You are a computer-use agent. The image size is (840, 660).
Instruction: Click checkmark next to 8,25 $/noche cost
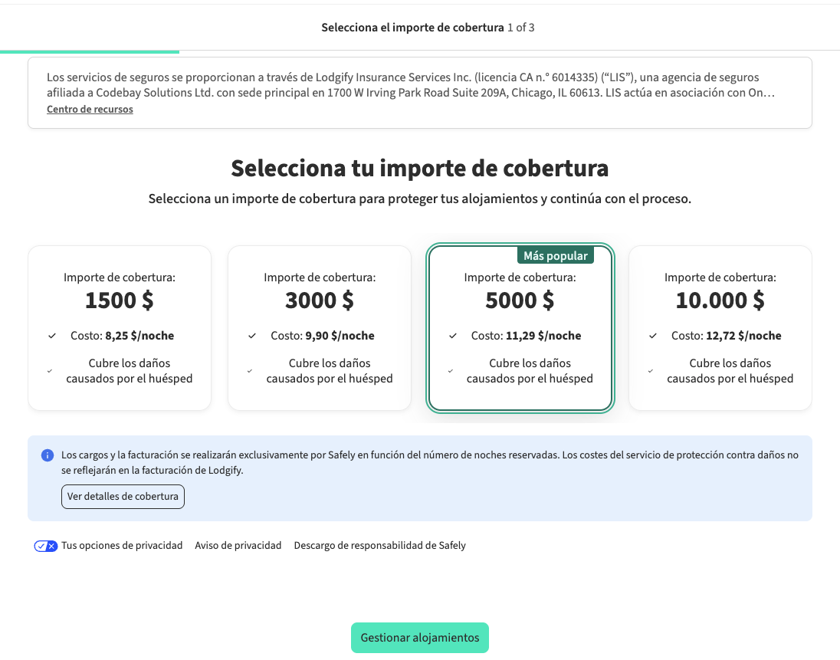tap(52, 336)
